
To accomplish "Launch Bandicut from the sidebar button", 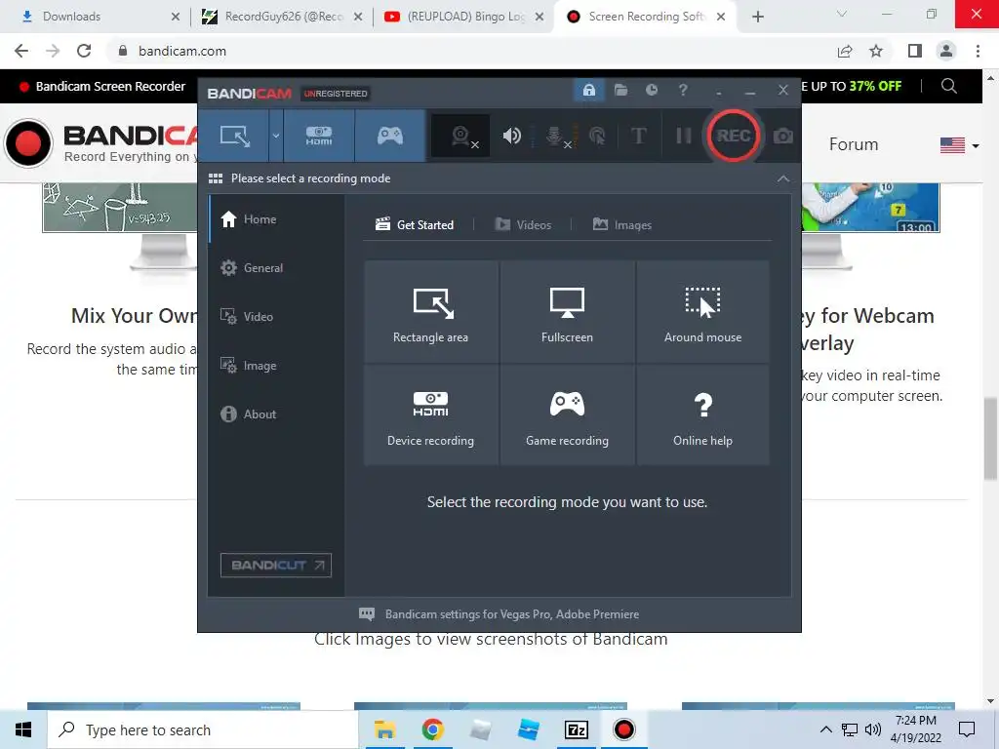I will (x=276, y=565).
